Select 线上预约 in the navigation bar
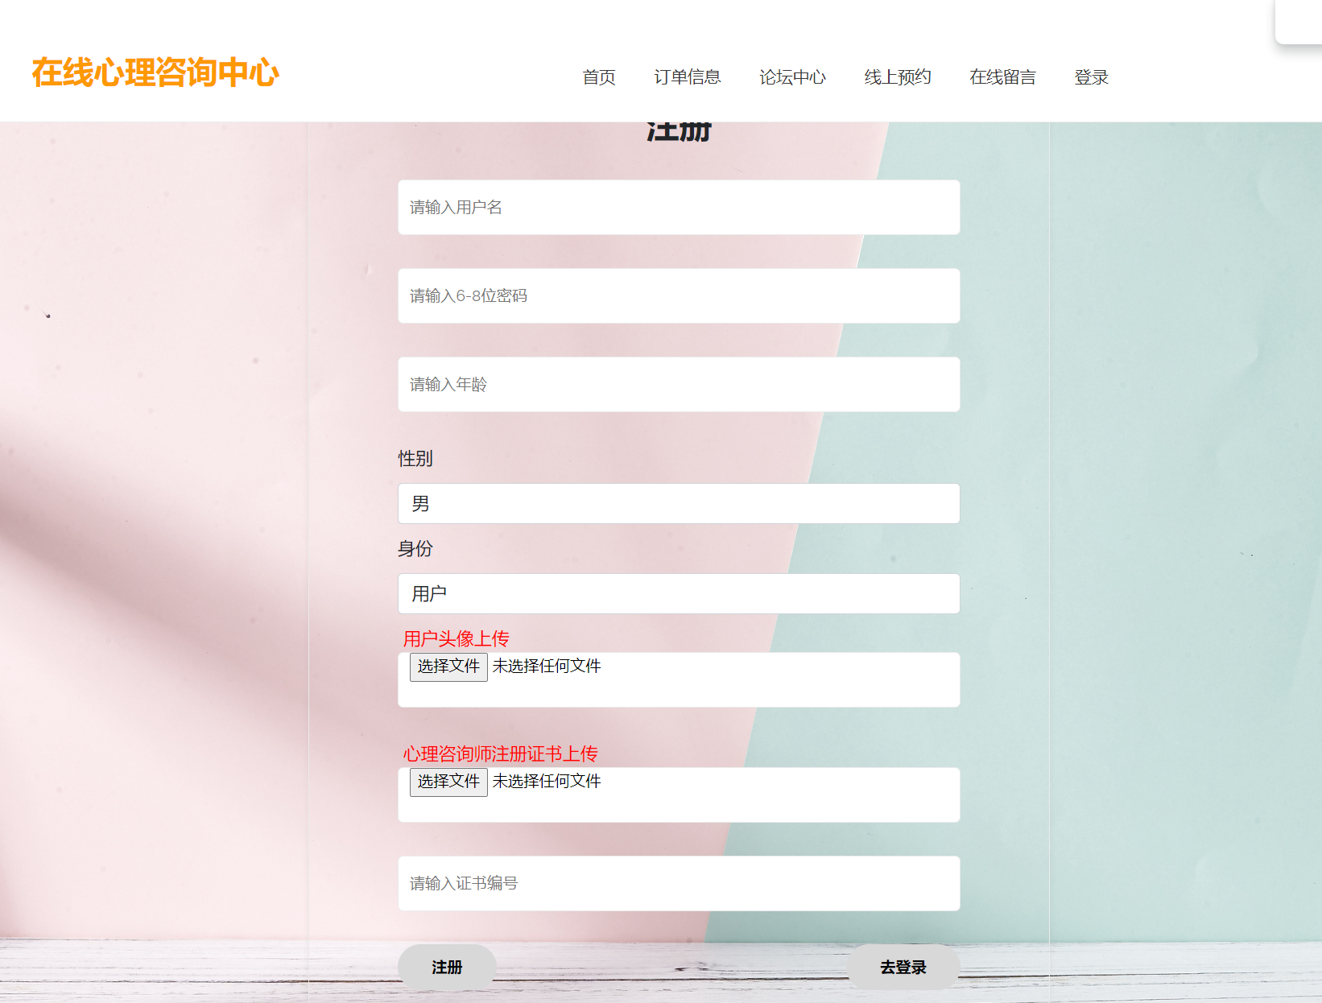This screenshot has width=1322, height=1003. point(897,77)
